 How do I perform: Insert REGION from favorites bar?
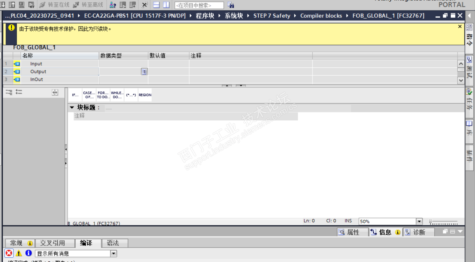pos(145,95)
